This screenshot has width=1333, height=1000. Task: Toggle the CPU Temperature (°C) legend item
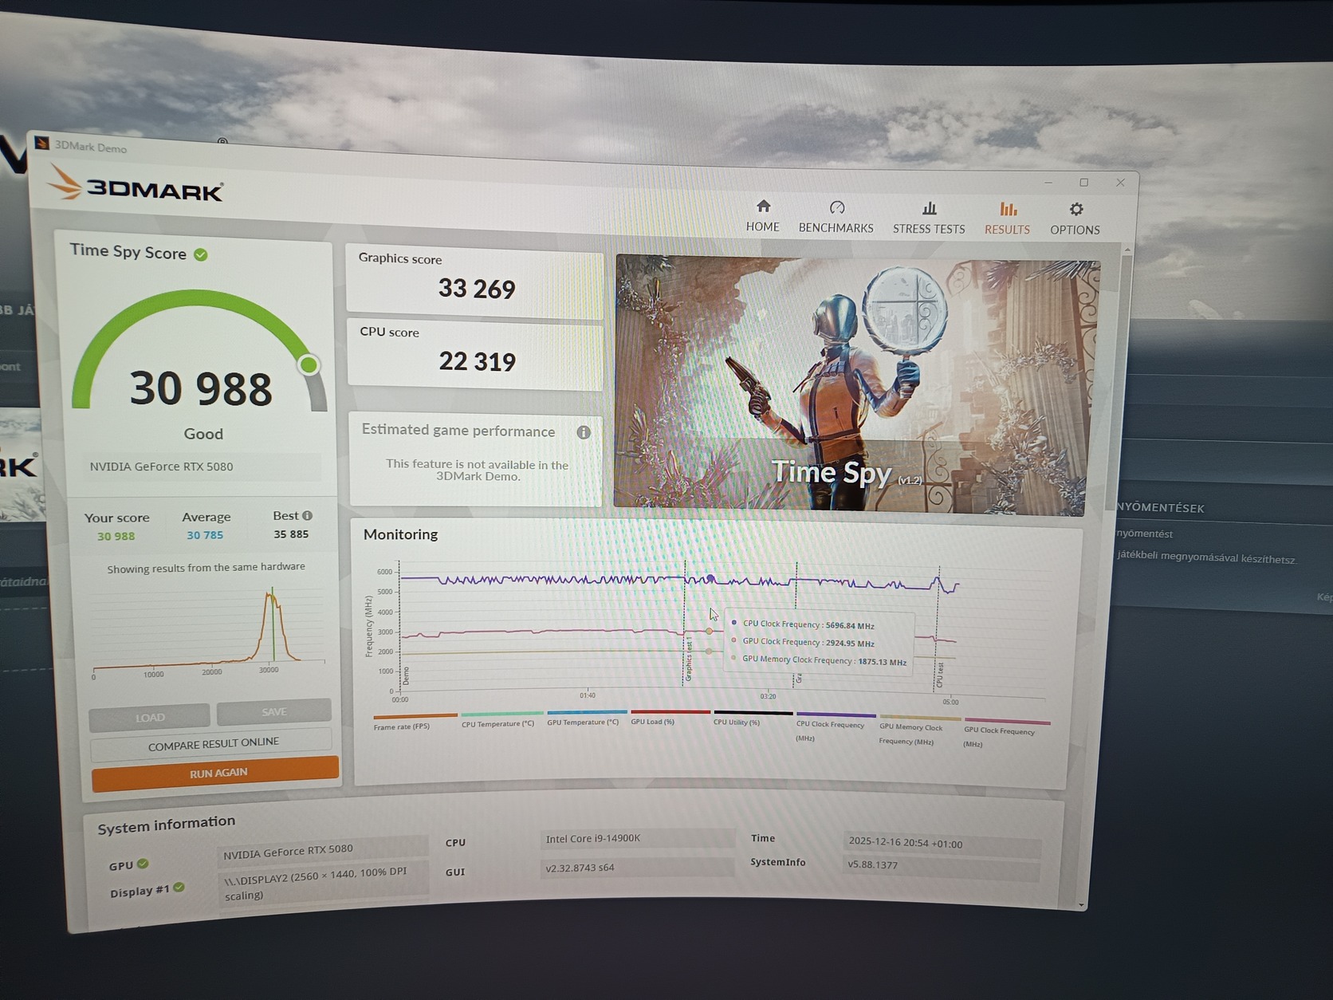[501, 719]
